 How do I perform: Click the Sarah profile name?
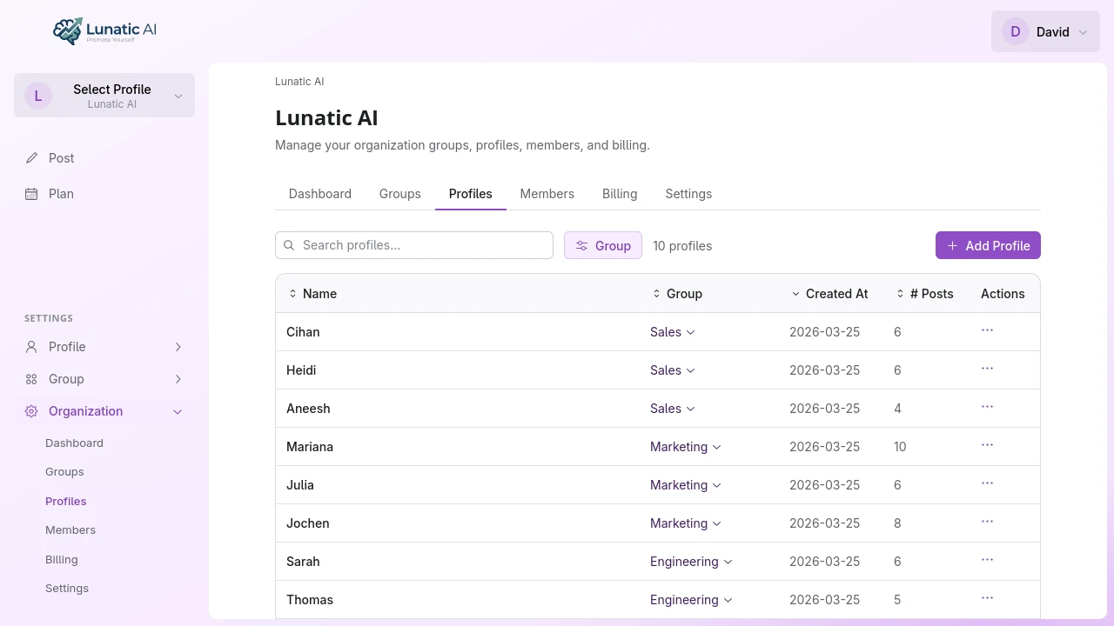[303, 562]
